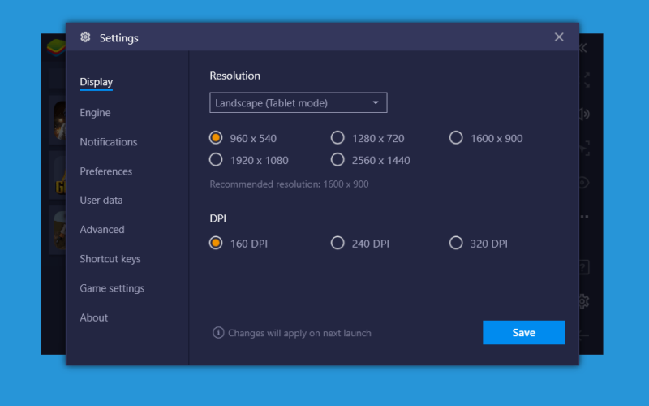Open the Preferences section
This screenshot has height=406, width=649.
click(106, 171)
